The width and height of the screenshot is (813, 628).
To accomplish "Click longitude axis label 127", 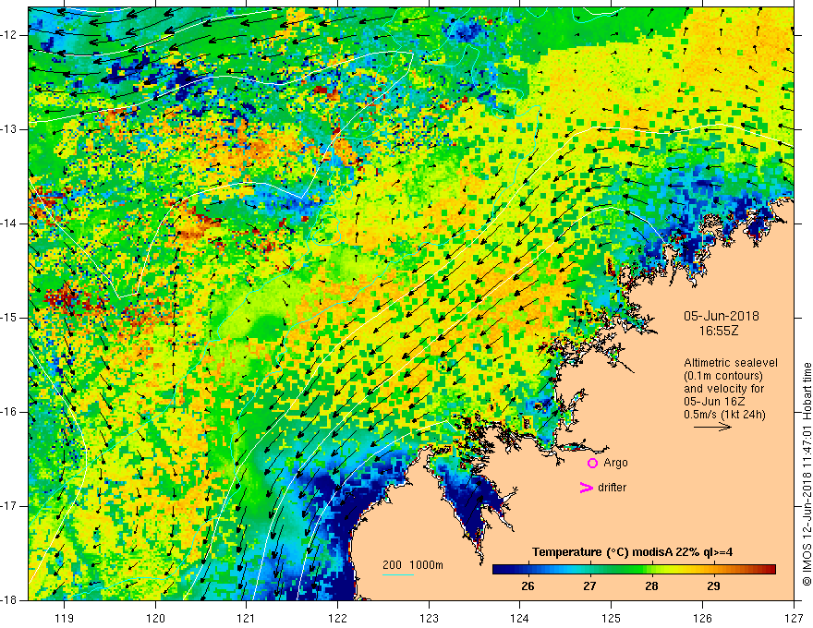I will tap(794, 618).
